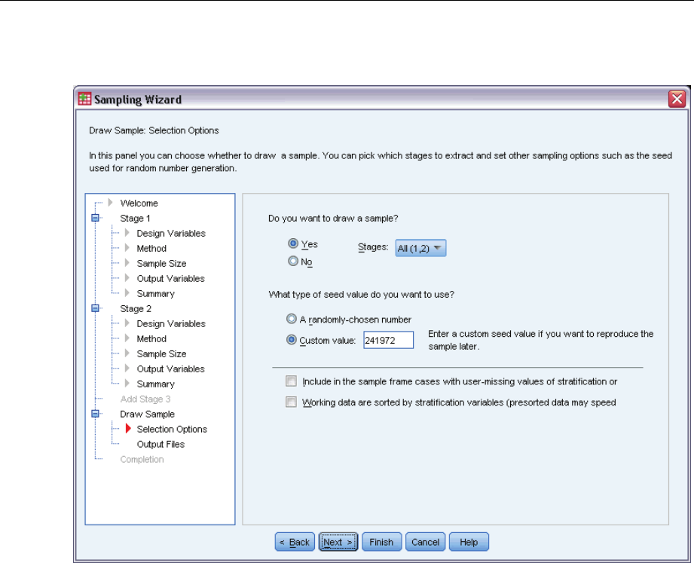This screenshot has height=563, width=694.
Task: Click arrow icon beside Stage 2 Output Variables
Action: click(127, 369)
